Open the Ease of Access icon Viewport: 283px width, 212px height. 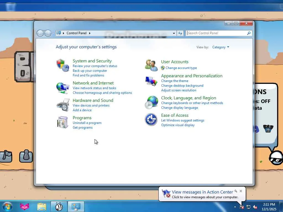(x=151, y=120)
